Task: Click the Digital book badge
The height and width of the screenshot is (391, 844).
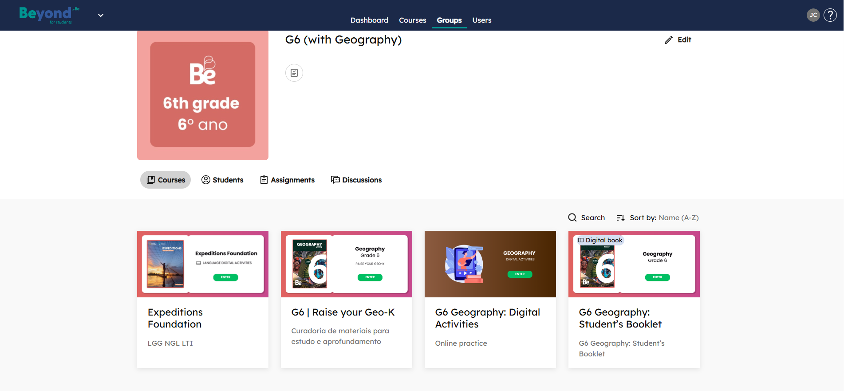Action: (x=600, y=240)
